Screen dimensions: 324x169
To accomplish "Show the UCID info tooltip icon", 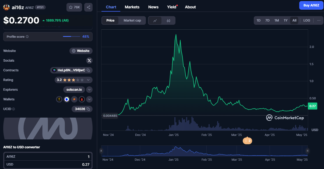I will coord(13,109).
